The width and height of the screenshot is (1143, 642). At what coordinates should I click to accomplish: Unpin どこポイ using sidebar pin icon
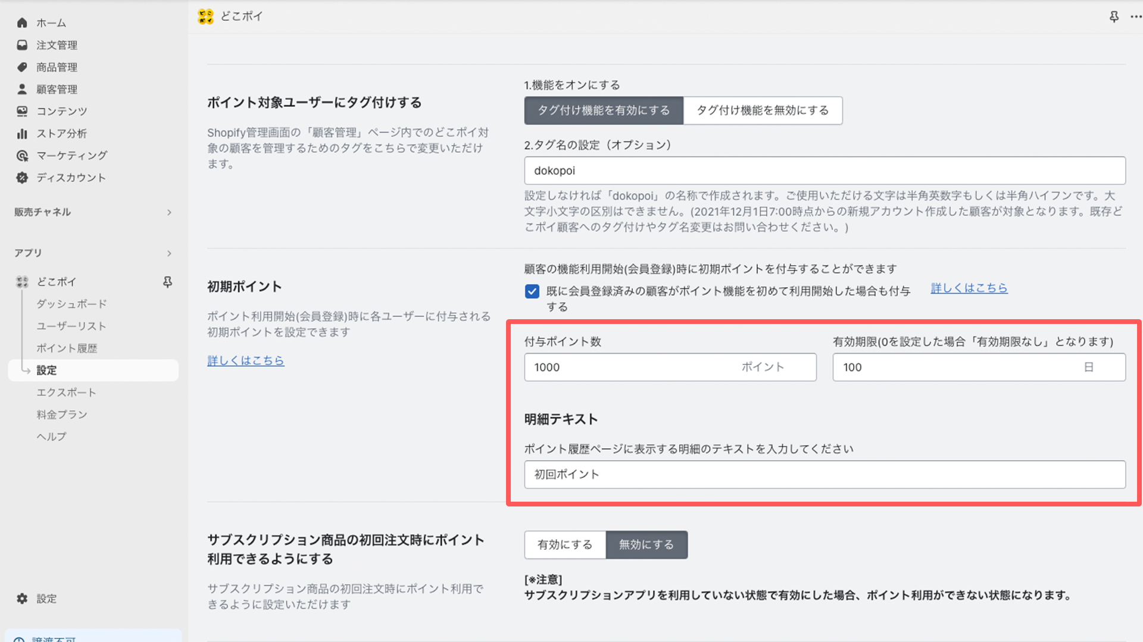point(168,282)
